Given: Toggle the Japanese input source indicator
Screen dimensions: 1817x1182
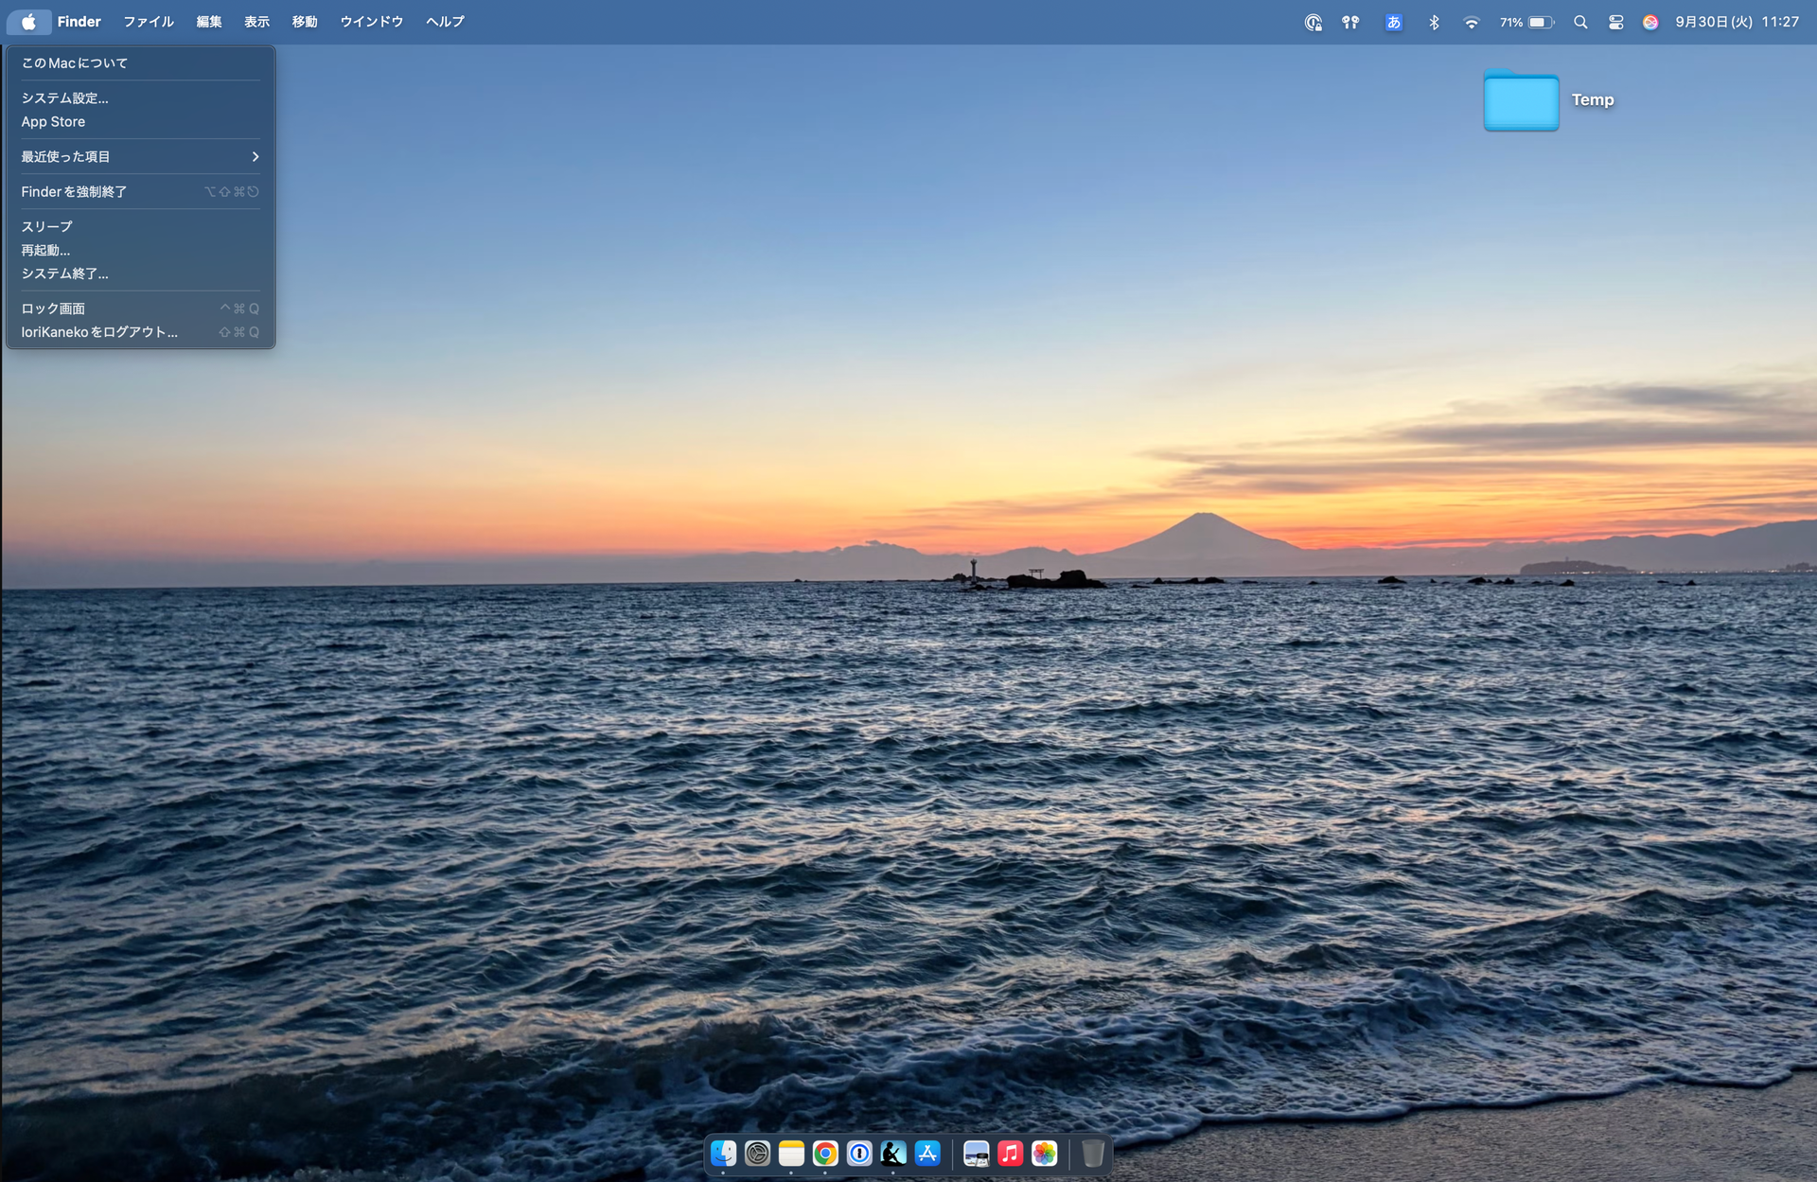Looking at the screenshot, I should pyautogui.click(x=1393, y=22).
